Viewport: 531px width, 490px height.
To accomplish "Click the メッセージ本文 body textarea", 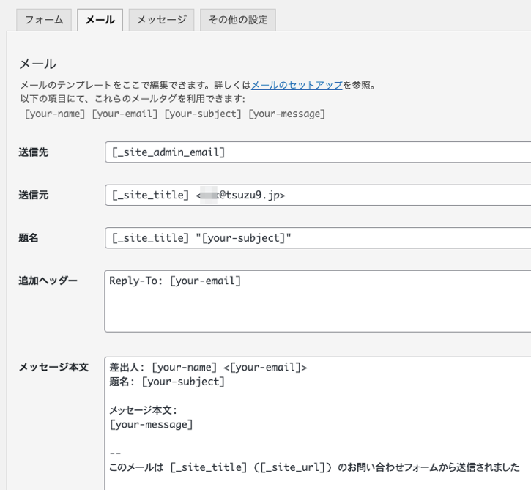I will (318, 423).
